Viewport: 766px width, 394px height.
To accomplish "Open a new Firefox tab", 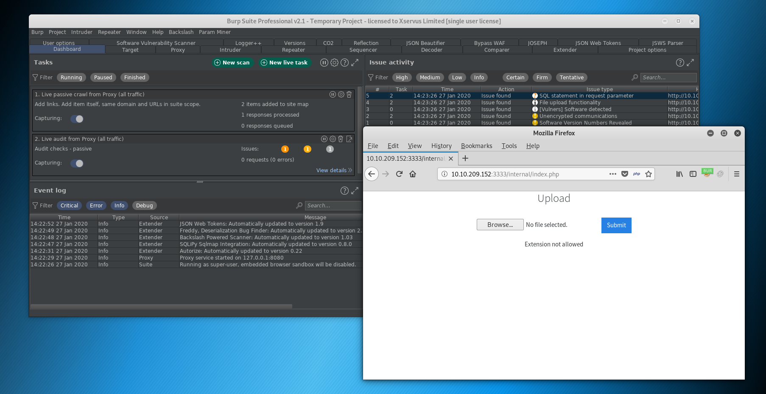I will click(x=465, y=158).
